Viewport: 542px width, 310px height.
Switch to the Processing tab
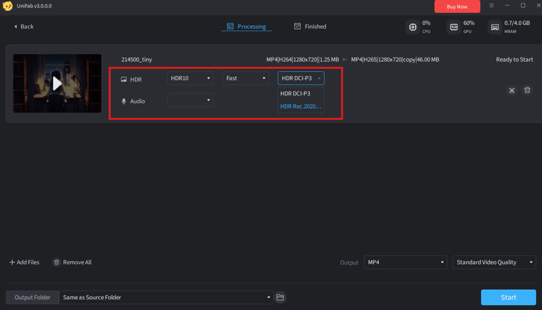246,26
